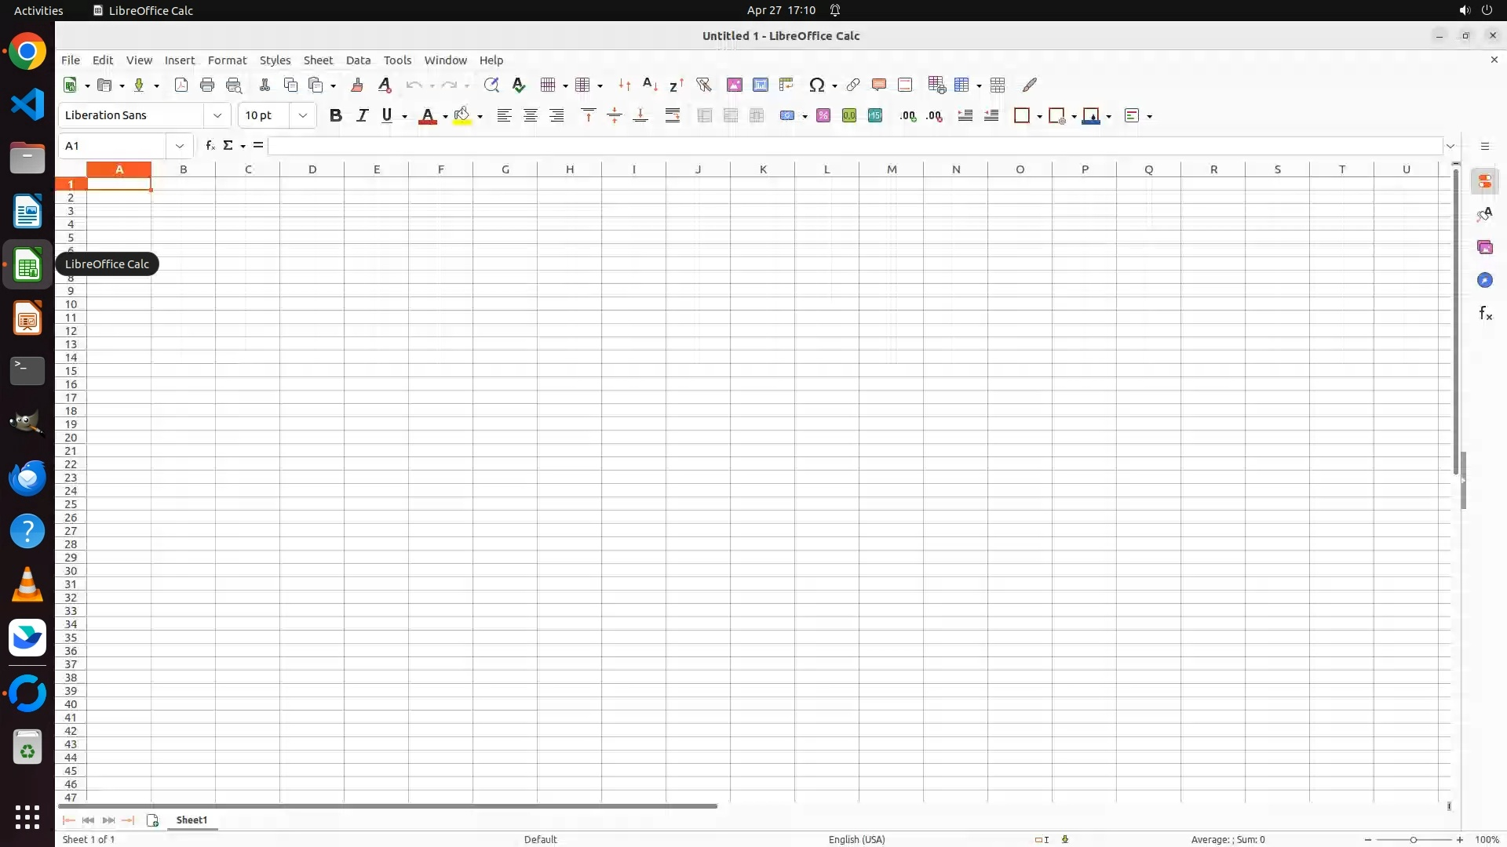Select the Sheet1 tab
Screen dimensions: 1507x847
coord(192,820)
